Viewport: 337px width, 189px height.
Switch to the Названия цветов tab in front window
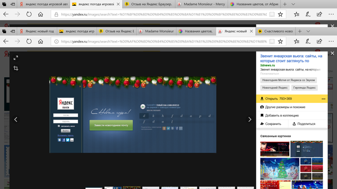(196, 31)
